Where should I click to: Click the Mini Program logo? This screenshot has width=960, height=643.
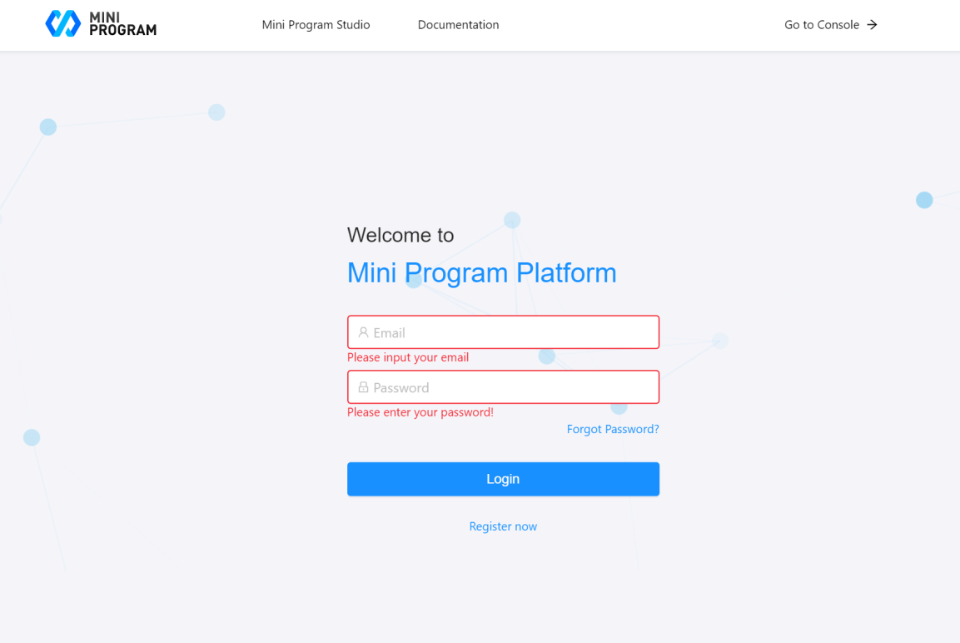[101, 24]
